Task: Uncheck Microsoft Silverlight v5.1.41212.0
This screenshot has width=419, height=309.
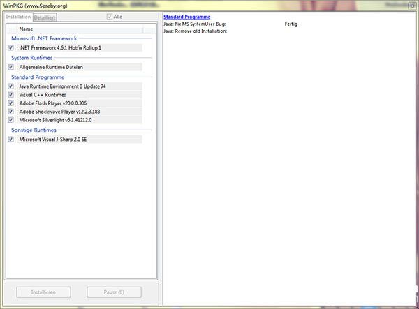Action: point(10,120)
